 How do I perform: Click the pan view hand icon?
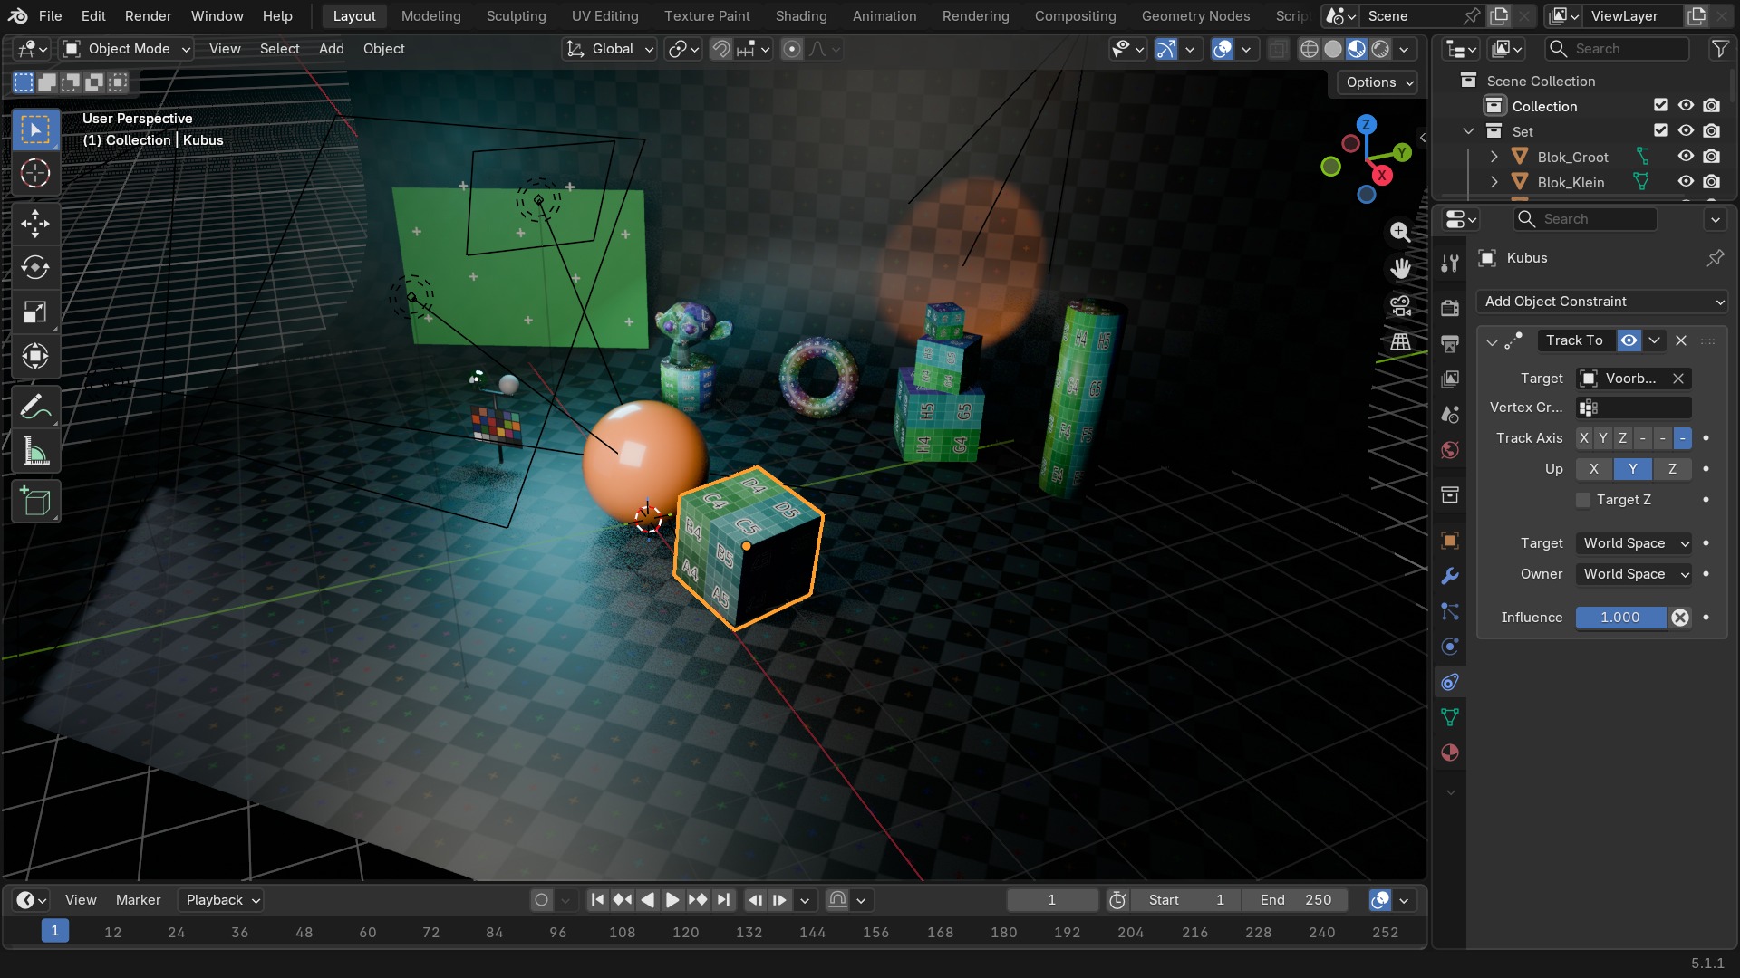(x=1400, y=268)
